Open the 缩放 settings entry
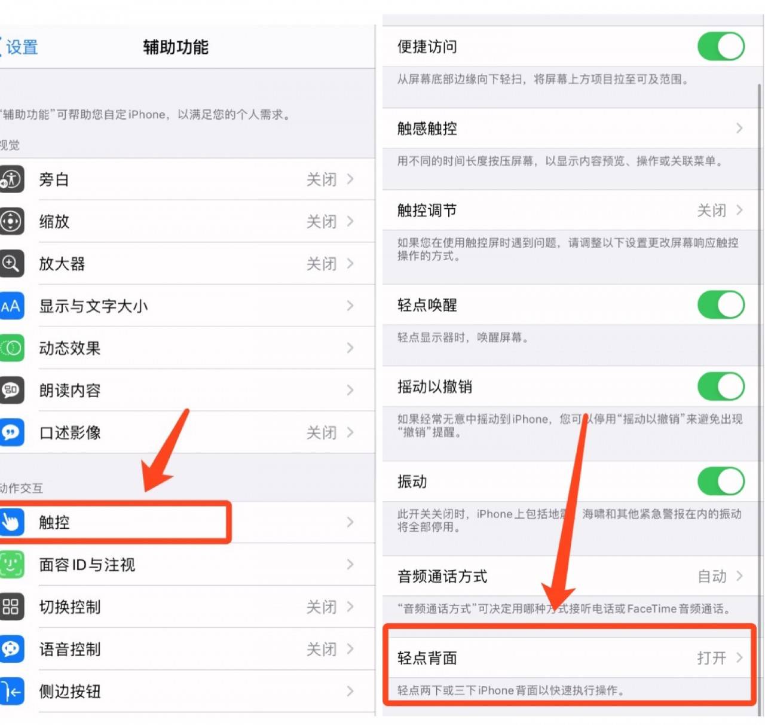This screenshot has width=765, height=725. click(187, 221)
